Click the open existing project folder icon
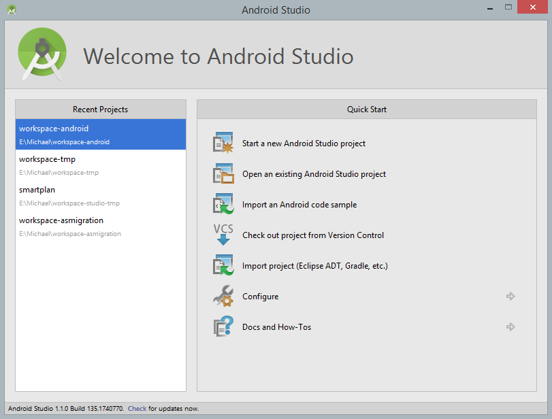 coord(223,173)
